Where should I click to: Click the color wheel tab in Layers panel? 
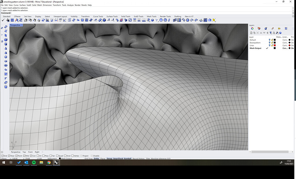(x=252, y=28)
